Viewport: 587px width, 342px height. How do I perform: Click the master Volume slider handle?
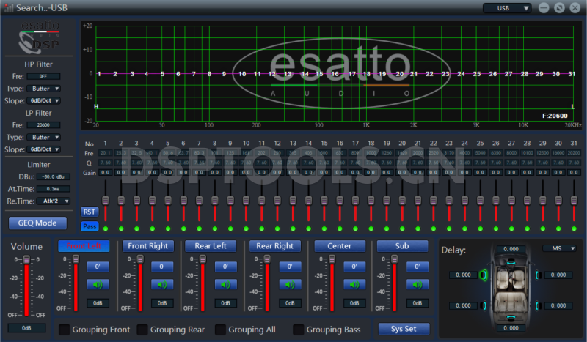26,259
